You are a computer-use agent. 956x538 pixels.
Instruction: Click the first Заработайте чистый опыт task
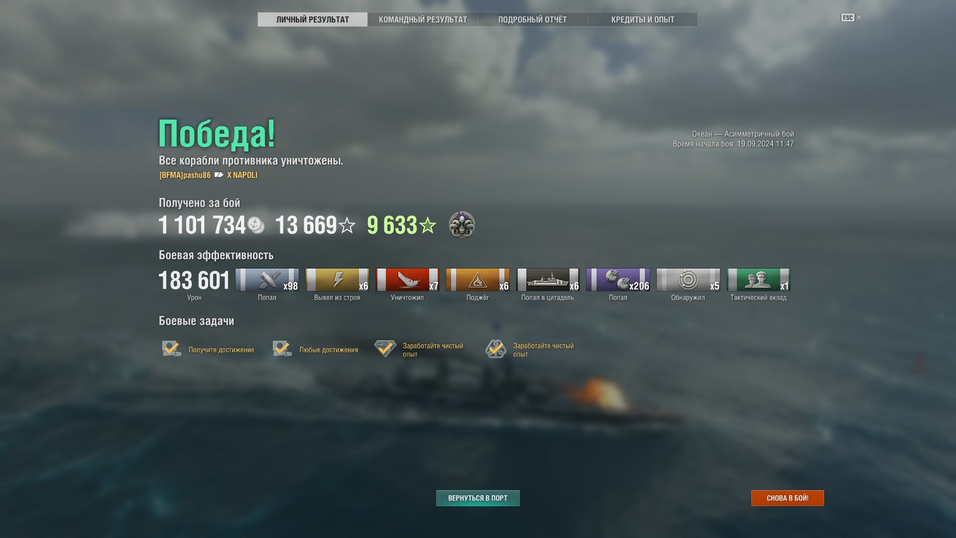click(x=419, y=349)
